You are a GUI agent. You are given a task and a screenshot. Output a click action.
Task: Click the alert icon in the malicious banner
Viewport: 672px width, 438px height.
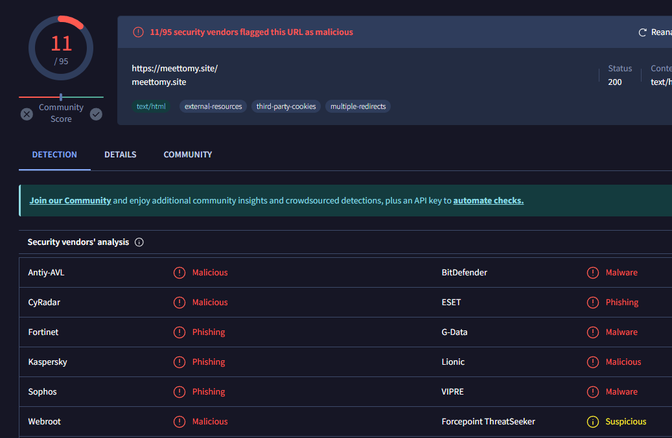[x=138, y=32]
